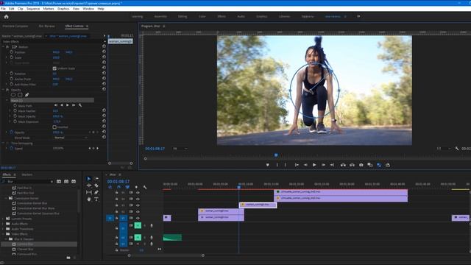This screenshot has width=471, height=265.
Task: Create an ellipse mask under Opacity
Action: [x=13, y=95]
